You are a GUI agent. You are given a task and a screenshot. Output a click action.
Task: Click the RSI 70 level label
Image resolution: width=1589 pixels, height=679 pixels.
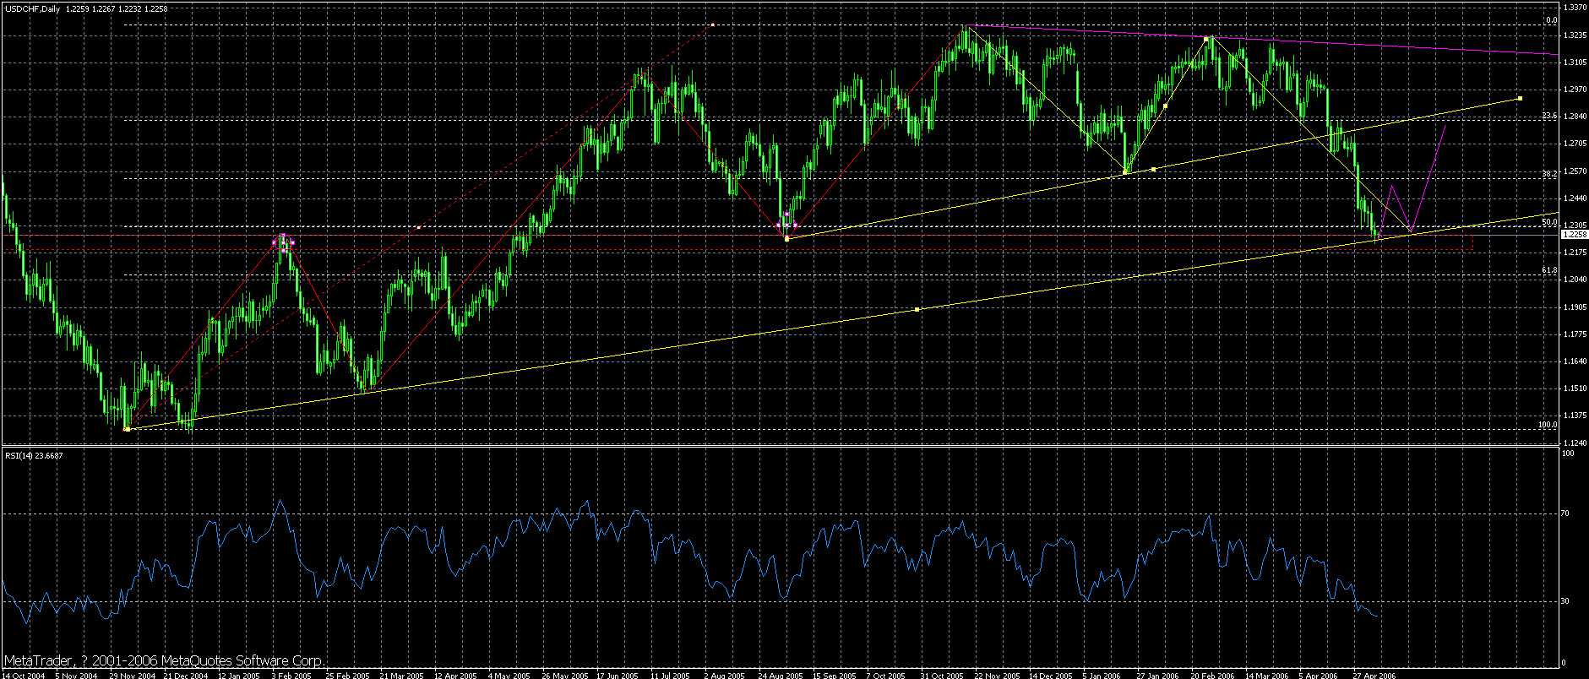tap(1566, 513)
